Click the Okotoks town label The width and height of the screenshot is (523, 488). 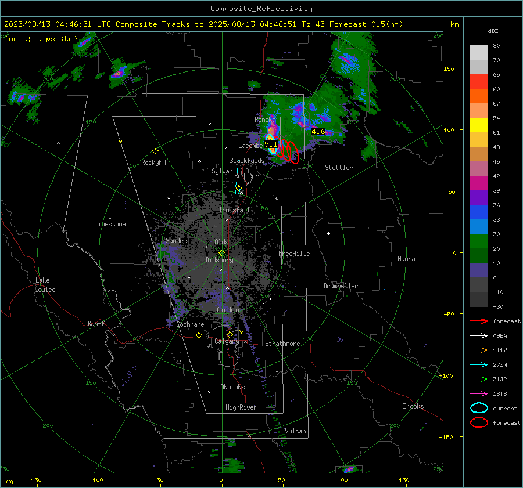click(232, 387)
